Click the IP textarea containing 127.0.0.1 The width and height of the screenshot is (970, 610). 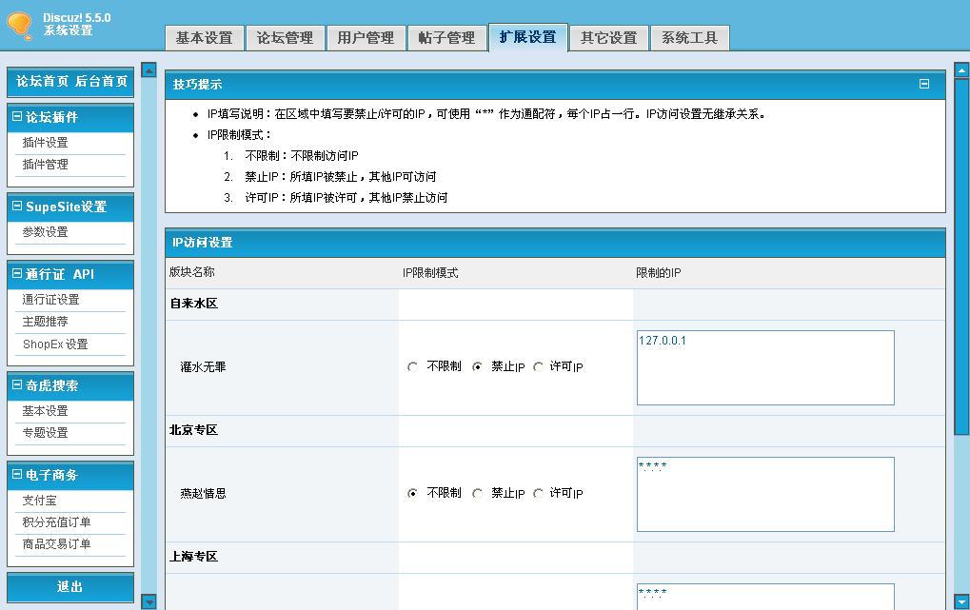click(765, 367)
